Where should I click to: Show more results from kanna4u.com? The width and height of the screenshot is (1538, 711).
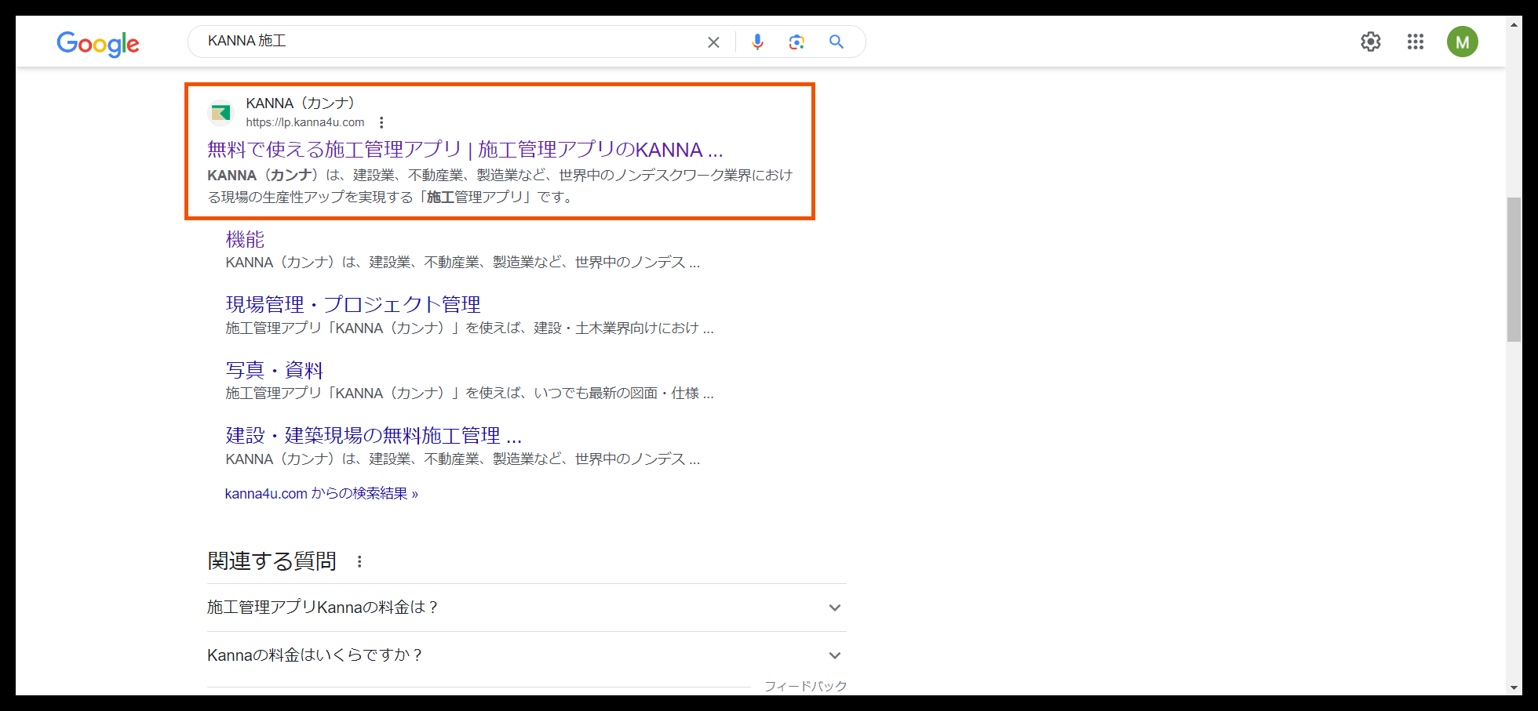click(x=322, y=493)
